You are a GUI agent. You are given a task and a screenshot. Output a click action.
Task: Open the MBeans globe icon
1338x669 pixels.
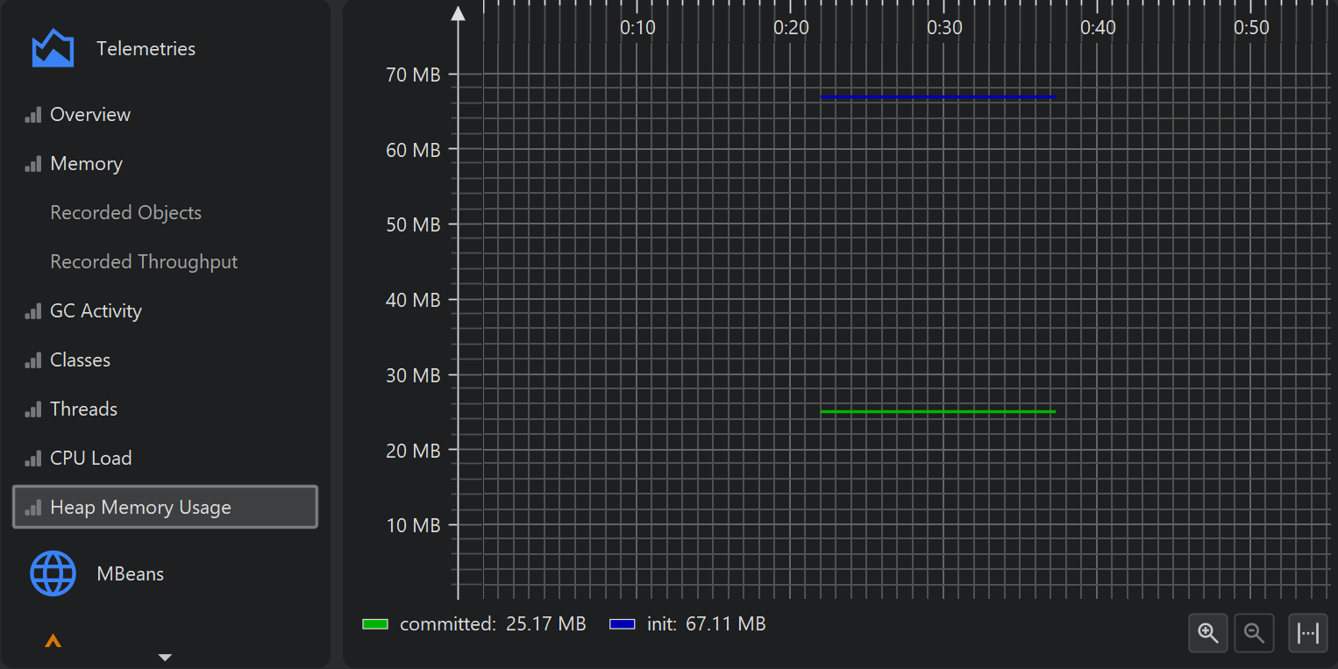coord(53,573)
